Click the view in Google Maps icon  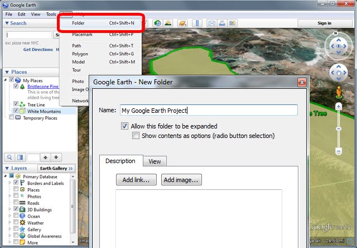232,23
